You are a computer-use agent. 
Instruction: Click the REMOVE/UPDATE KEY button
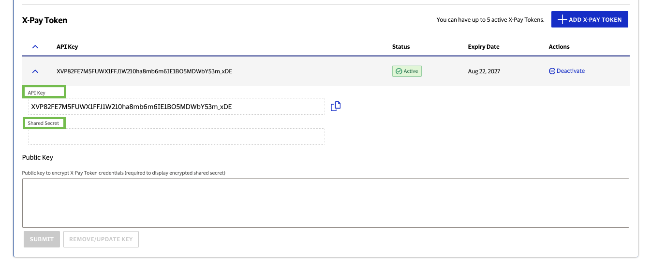coord(101,239)
